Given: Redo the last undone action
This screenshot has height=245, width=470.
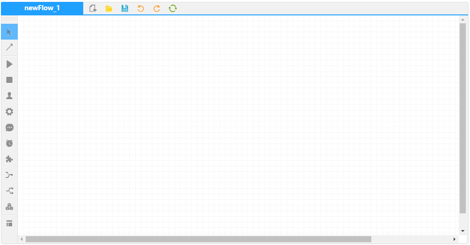Looking at the screenshot, I should point(157,8).
